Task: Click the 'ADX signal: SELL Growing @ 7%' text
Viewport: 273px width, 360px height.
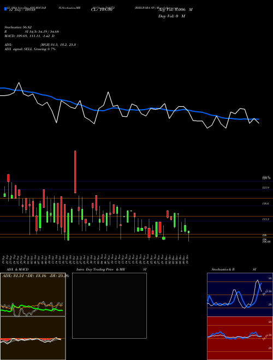Action: pyautogui.click(x=30, y=49)
